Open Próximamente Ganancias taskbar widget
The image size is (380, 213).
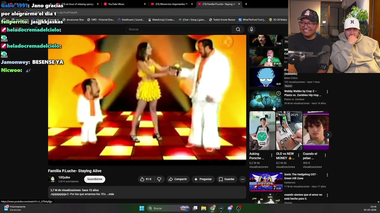(15, 208)
